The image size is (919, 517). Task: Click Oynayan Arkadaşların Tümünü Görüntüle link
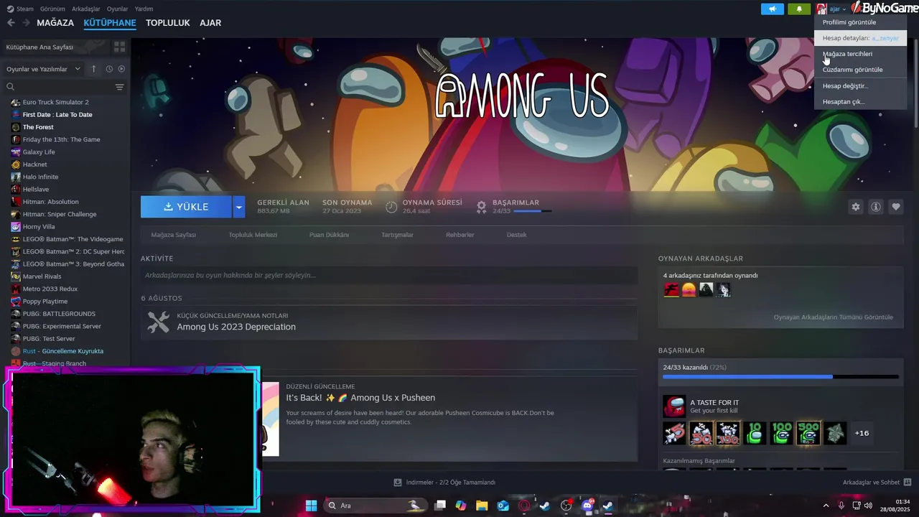pos(833,317)
